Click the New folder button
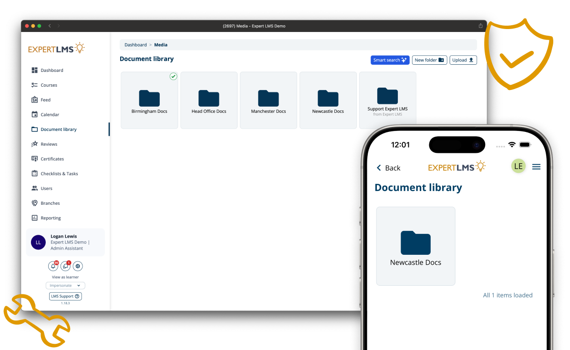 tap(429, 60)
